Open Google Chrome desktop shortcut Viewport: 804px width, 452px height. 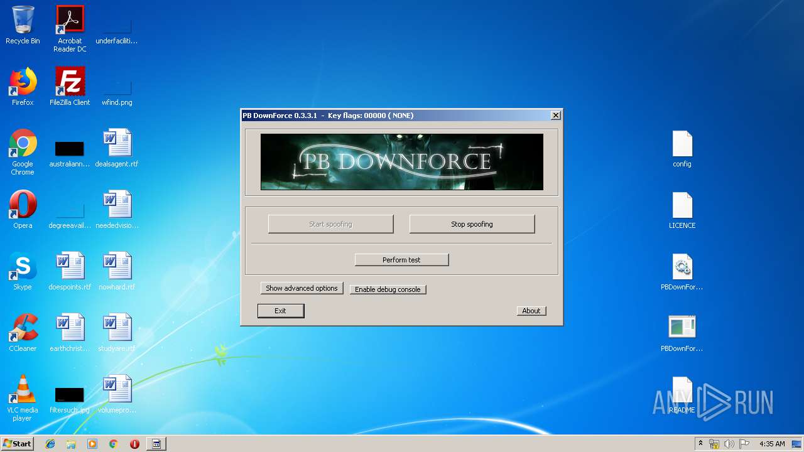click(x=23, y=153)
